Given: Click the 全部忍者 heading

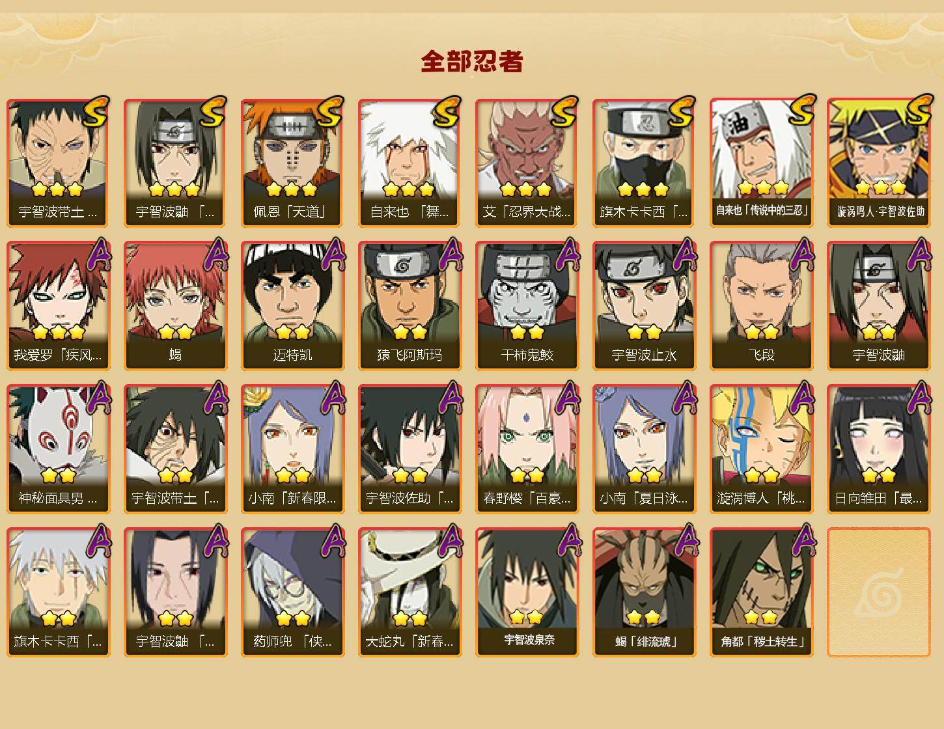Looking at the screenshot, I should pyautogui.click(x=472, y=62).
